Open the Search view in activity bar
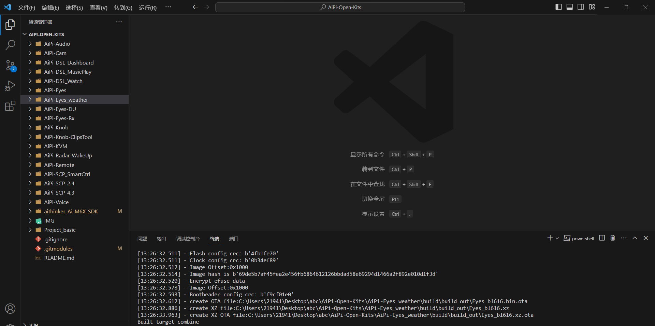The height and width of the screenshot is (326, 655). coord(10,45)
